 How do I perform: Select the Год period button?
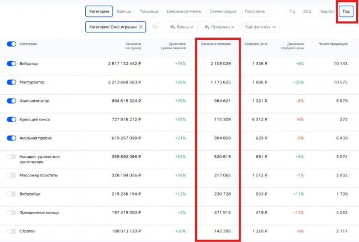pyautogui.click(x=346, y=11)
